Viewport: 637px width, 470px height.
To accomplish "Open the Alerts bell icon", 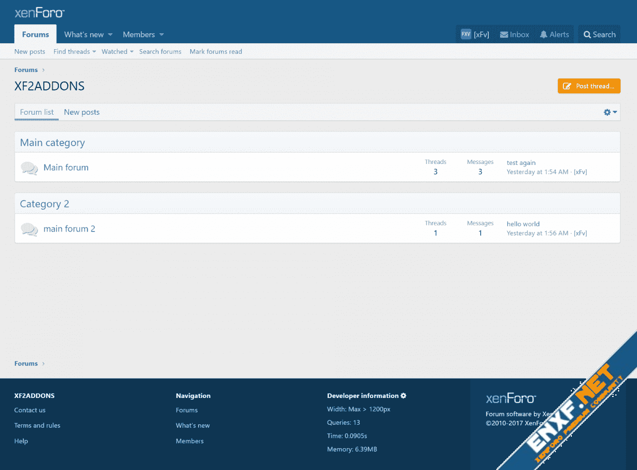I will pos(543,35).
